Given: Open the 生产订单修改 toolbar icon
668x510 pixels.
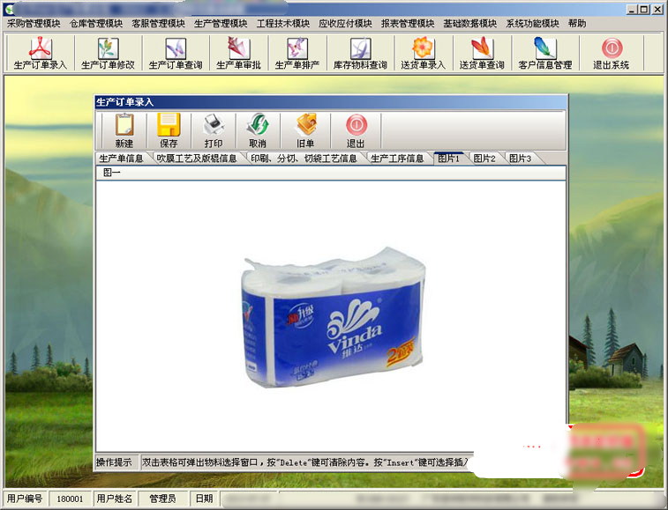Looking at the screenshot, I should tap(108, 53).
